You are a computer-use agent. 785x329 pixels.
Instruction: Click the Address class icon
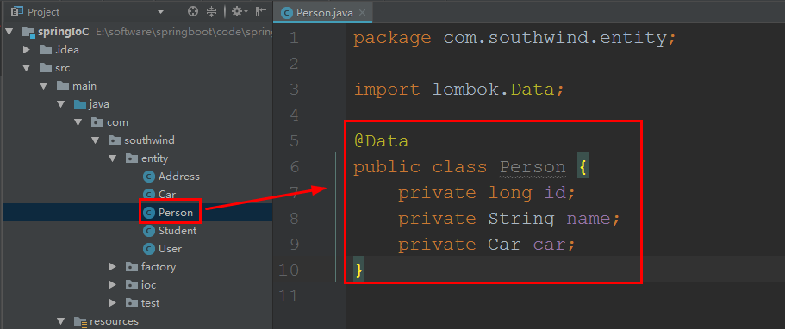coord(149,177)
